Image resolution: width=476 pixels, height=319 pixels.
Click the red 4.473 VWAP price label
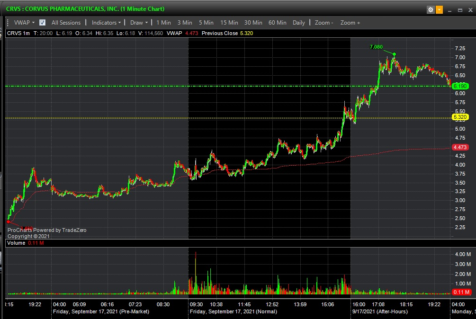[x=460, y=148]
